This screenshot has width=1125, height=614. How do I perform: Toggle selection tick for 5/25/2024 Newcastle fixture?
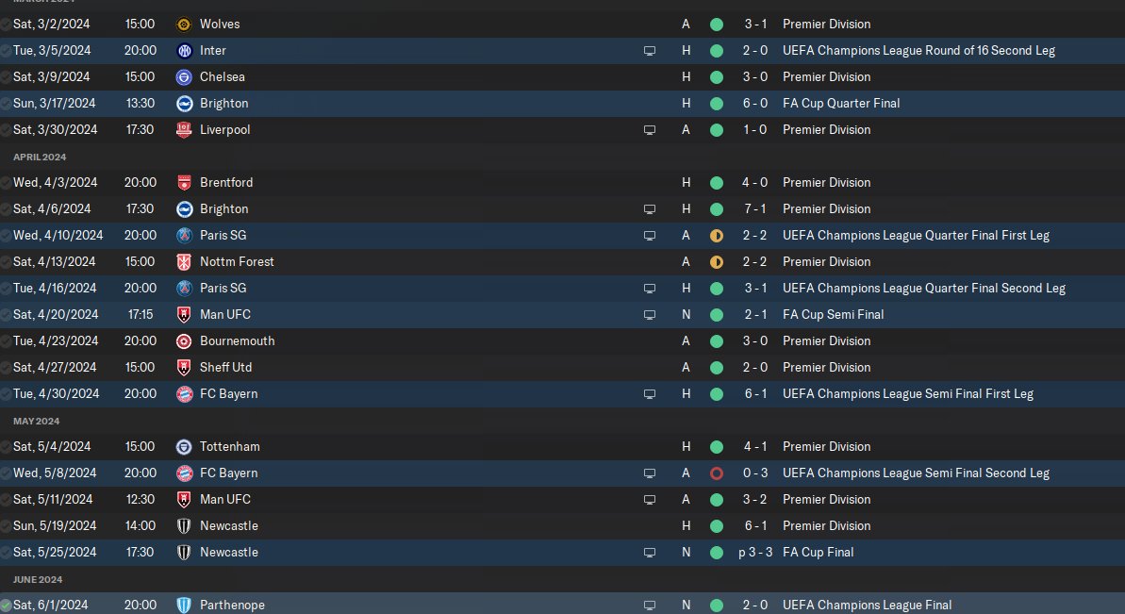[6, 552]
